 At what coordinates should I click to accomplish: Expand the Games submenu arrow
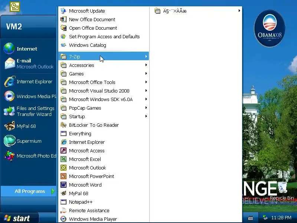(x=146, y=73)
